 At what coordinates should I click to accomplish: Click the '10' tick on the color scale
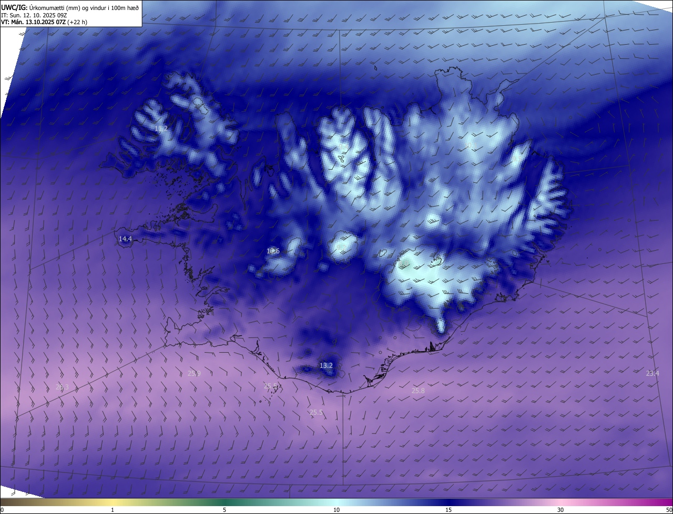[x=336, y=510]
